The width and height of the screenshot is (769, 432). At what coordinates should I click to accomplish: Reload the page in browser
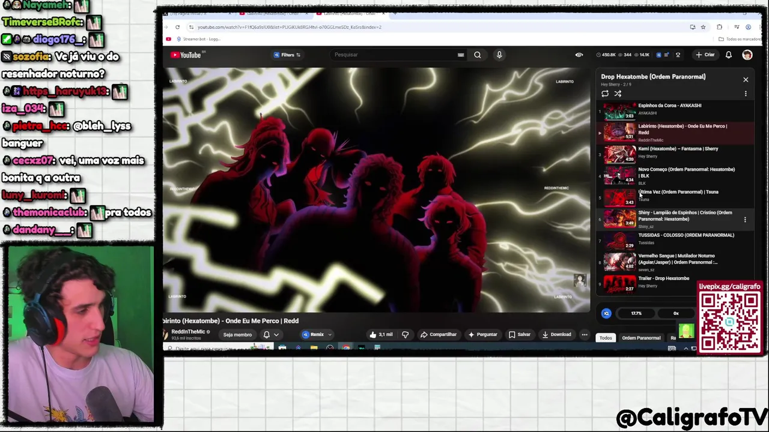pos(177,27)
